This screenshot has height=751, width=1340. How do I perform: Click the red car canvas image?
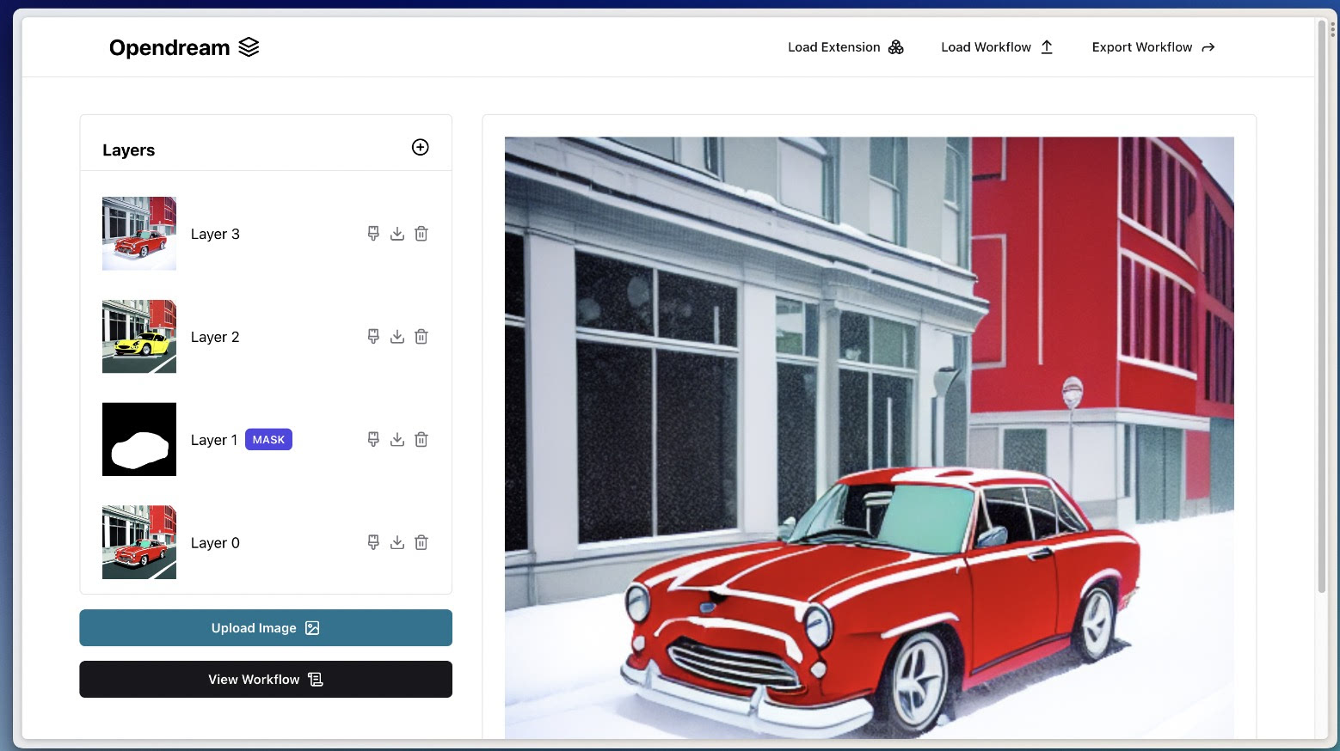[x=870, y=437]
